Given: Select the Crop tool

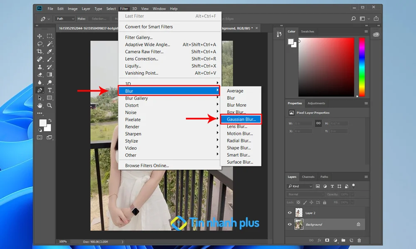Looking at the screenshot, I should click(x=40, y=51).
